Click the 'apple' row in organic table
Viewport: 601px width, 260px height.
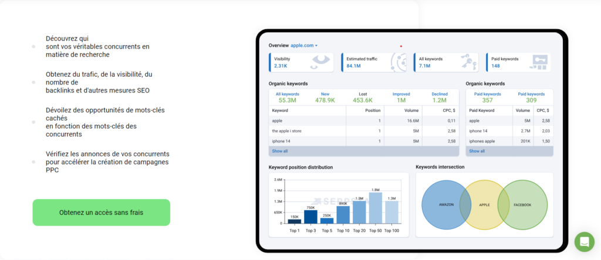[364, 121]
